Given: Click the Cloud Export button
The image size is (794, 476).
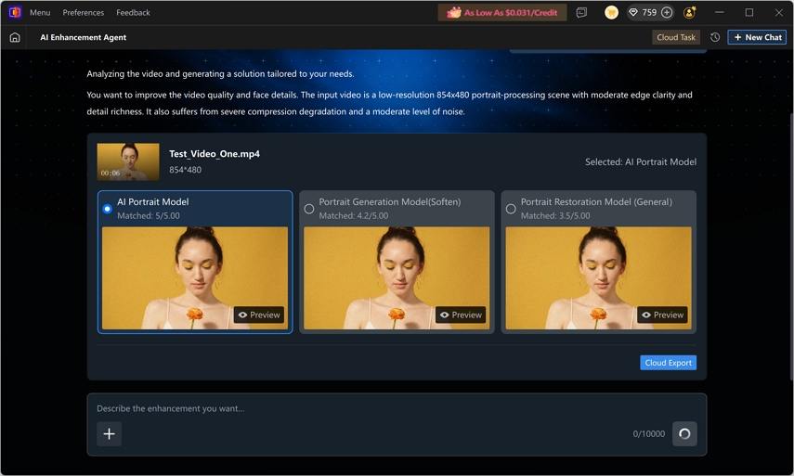Looking at the screenshot, I should click(668, 363).
